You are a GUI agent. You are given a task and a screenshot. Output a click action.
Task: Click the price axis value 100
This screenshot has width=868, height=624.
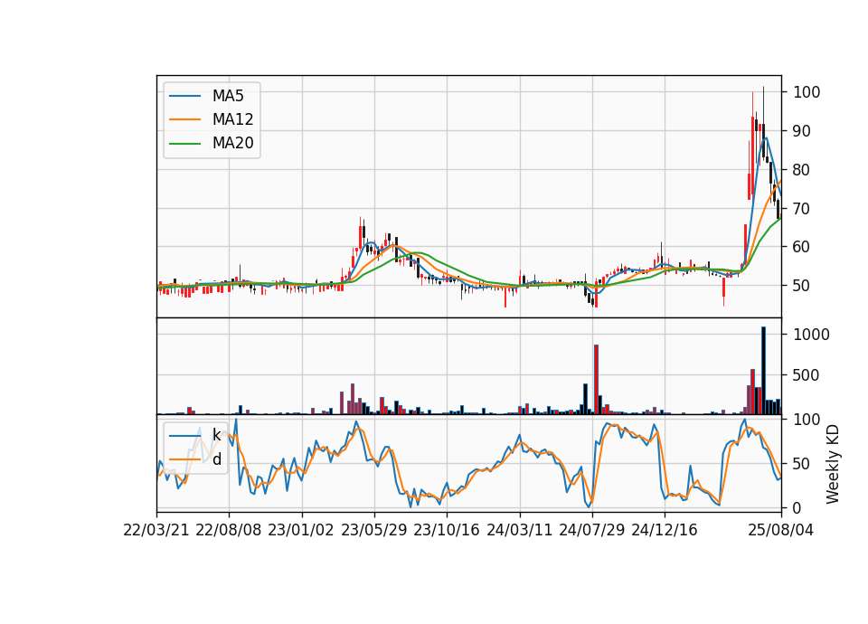(807, 92)
